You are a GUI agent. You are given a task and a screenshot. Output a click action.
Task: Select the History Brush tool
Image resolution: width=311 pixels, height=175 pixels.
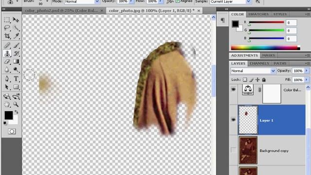coord(16,53)
